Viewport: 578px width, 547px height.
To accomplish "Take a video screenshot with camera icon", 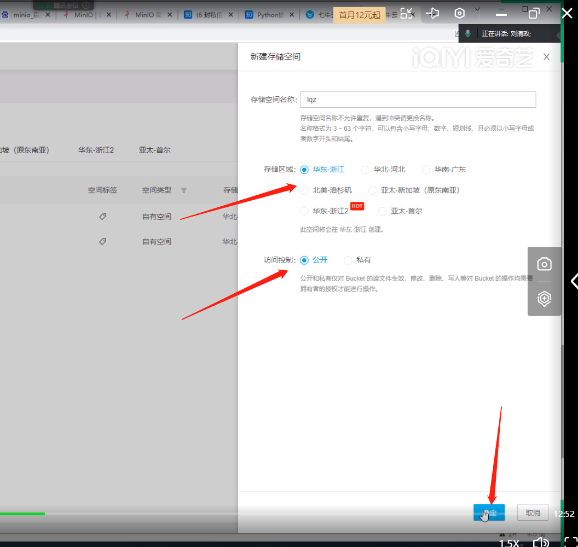I will [x=544, y=264].
